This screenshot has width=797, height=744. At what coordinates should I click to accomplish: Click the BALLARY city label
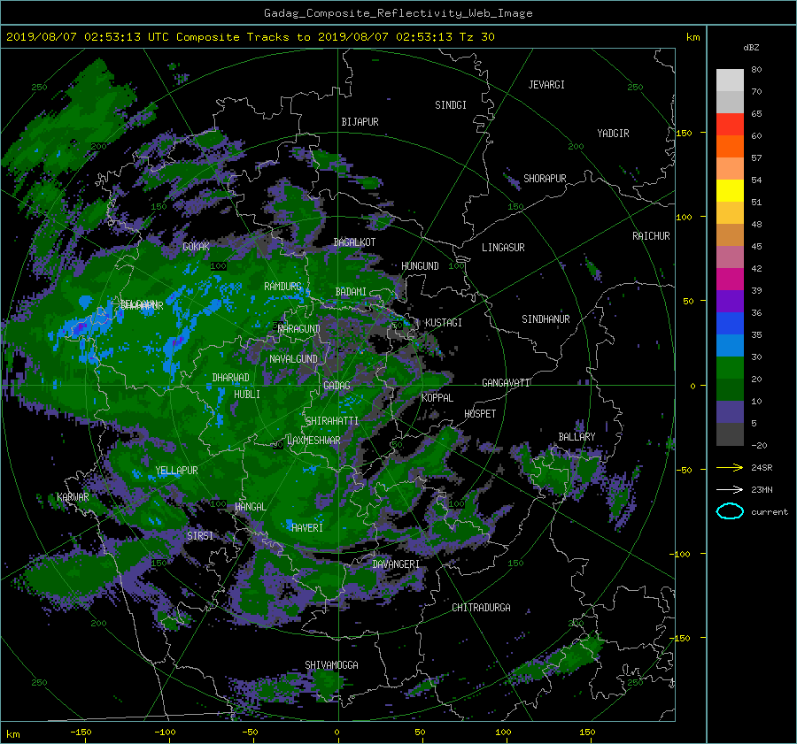576,437
